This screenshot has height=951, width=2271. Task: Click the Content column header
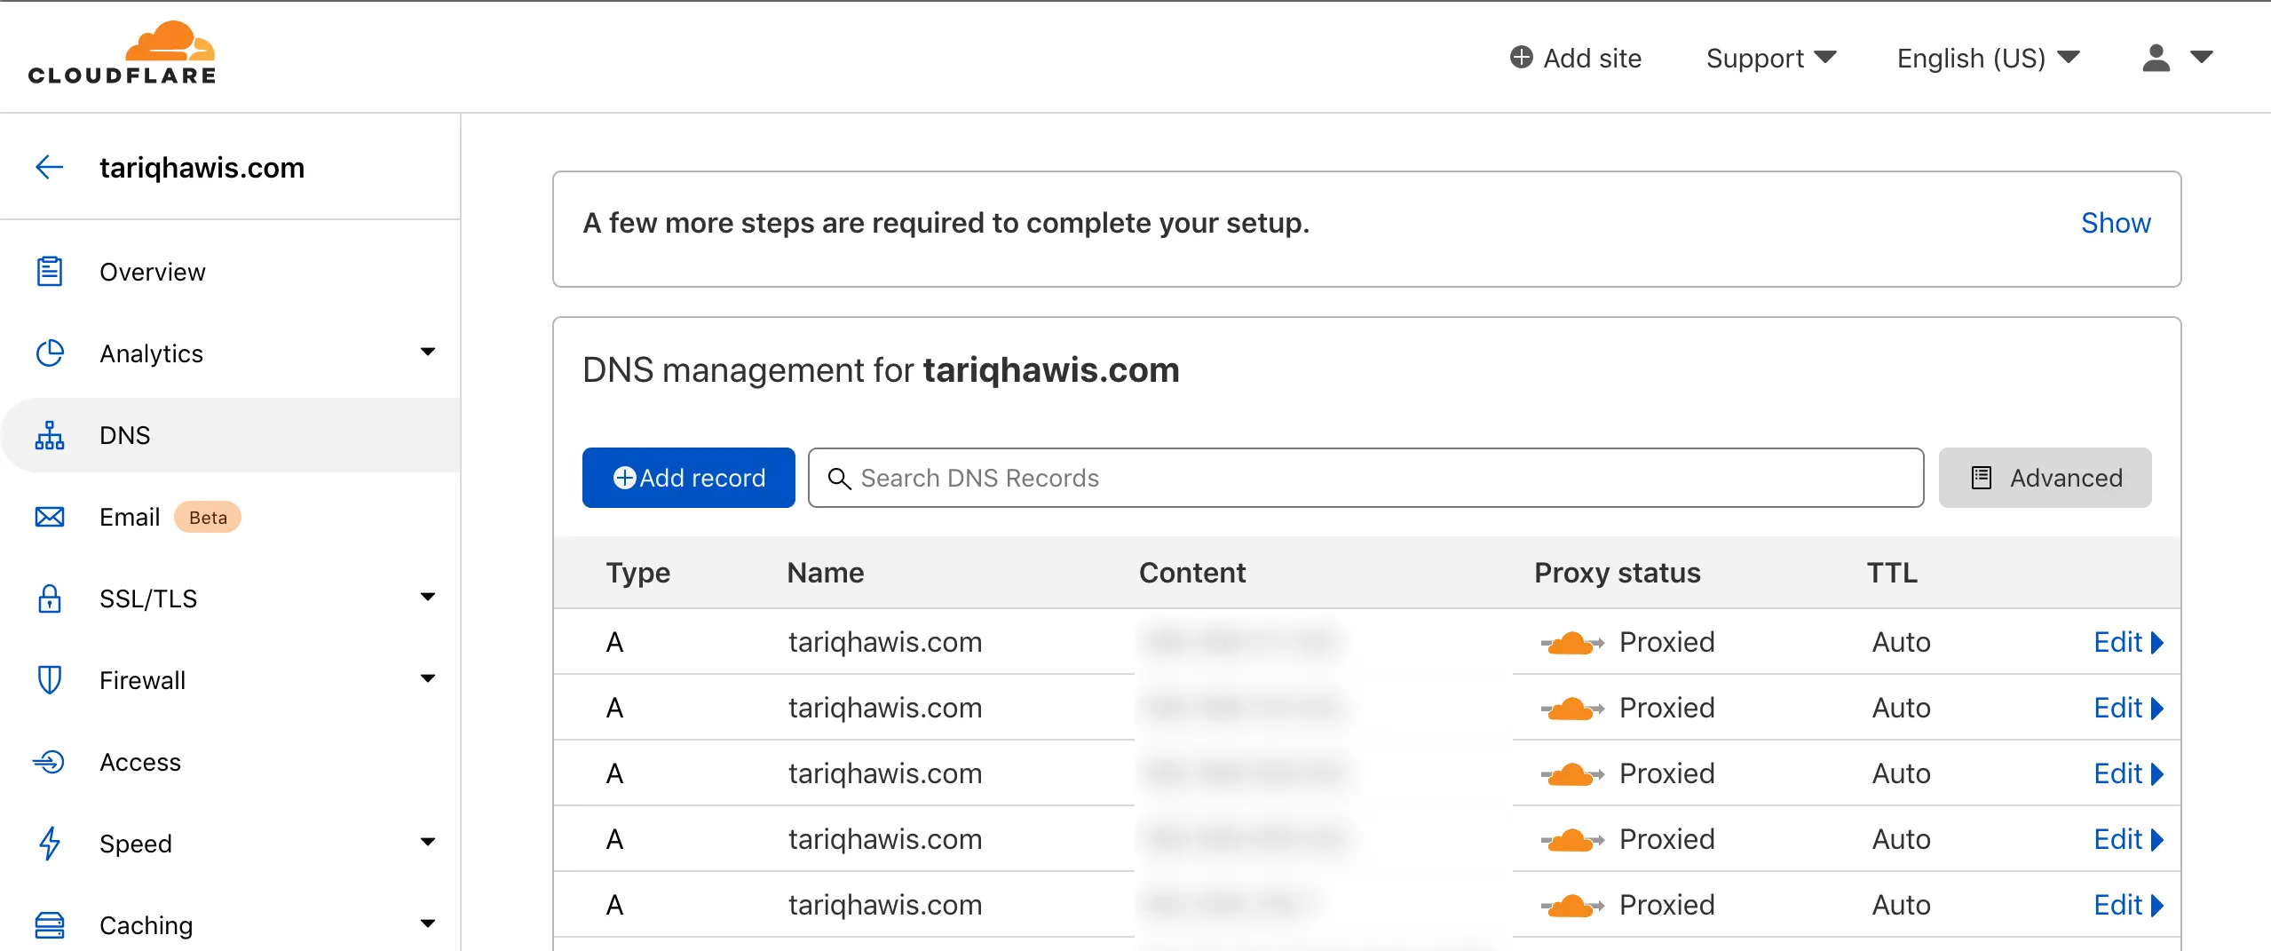point(1192,573)
